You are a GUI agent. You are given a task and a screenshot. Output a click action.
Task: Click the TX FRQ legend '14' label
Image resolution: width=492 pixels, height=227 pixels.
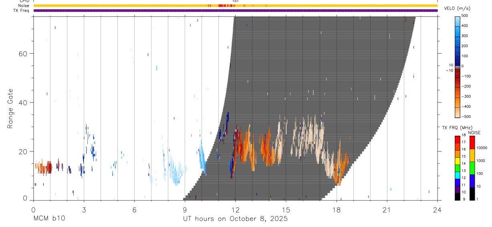(464, 163)
